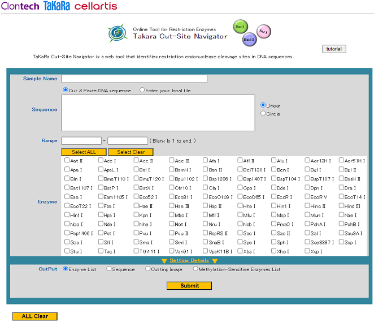Click the ALL Clear button
The image size is (374, 322).
(x=35, y=316)
